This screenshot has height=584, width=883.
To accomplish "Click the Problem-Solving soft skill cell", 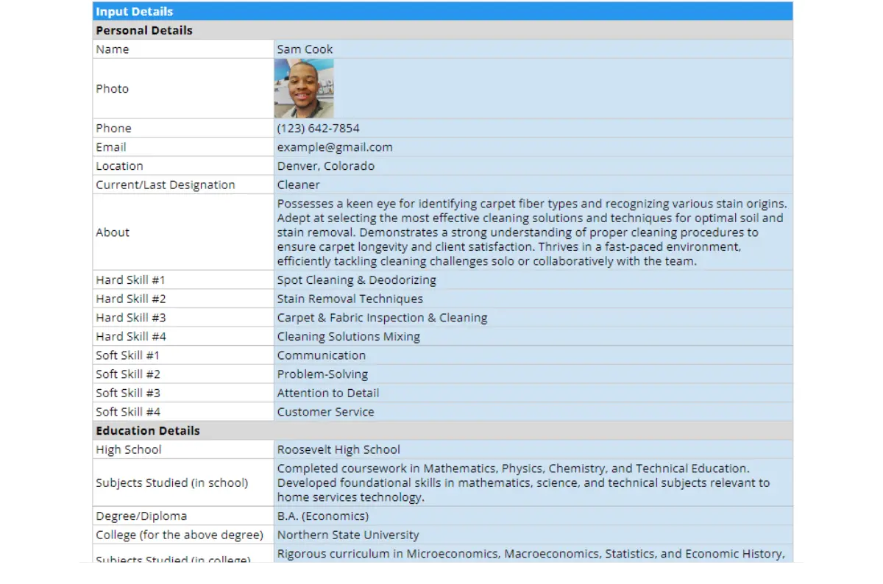I will click(533, 374).
